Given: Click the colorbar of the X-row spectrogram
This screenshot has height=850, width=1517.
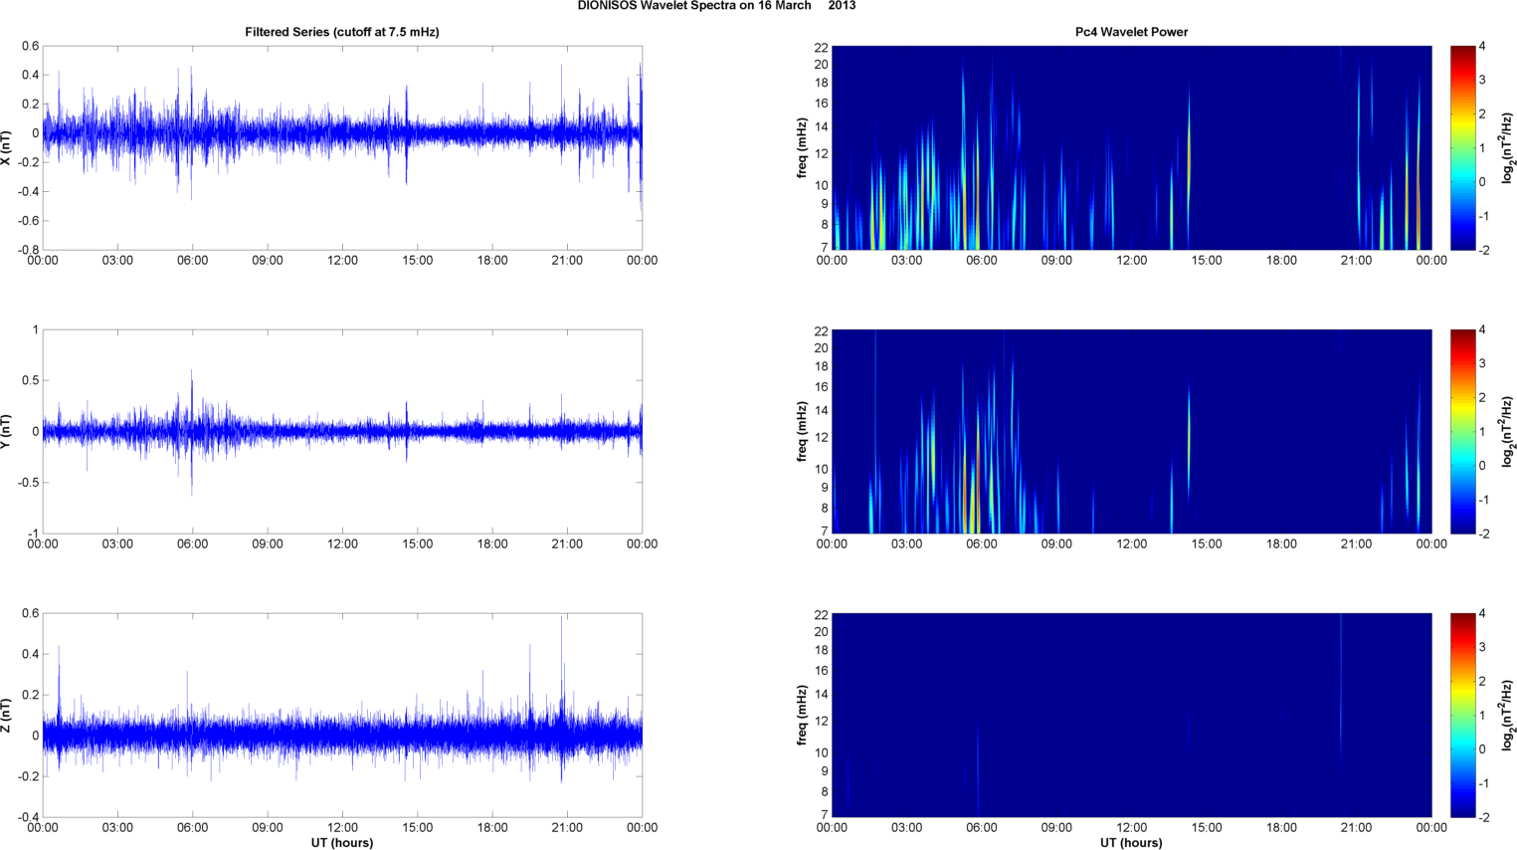Looking at the screenshot, I should (1462, 148).
